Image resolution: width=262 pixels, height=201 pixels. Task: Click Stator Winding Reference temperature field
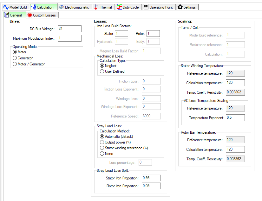[x=235, y=73]
